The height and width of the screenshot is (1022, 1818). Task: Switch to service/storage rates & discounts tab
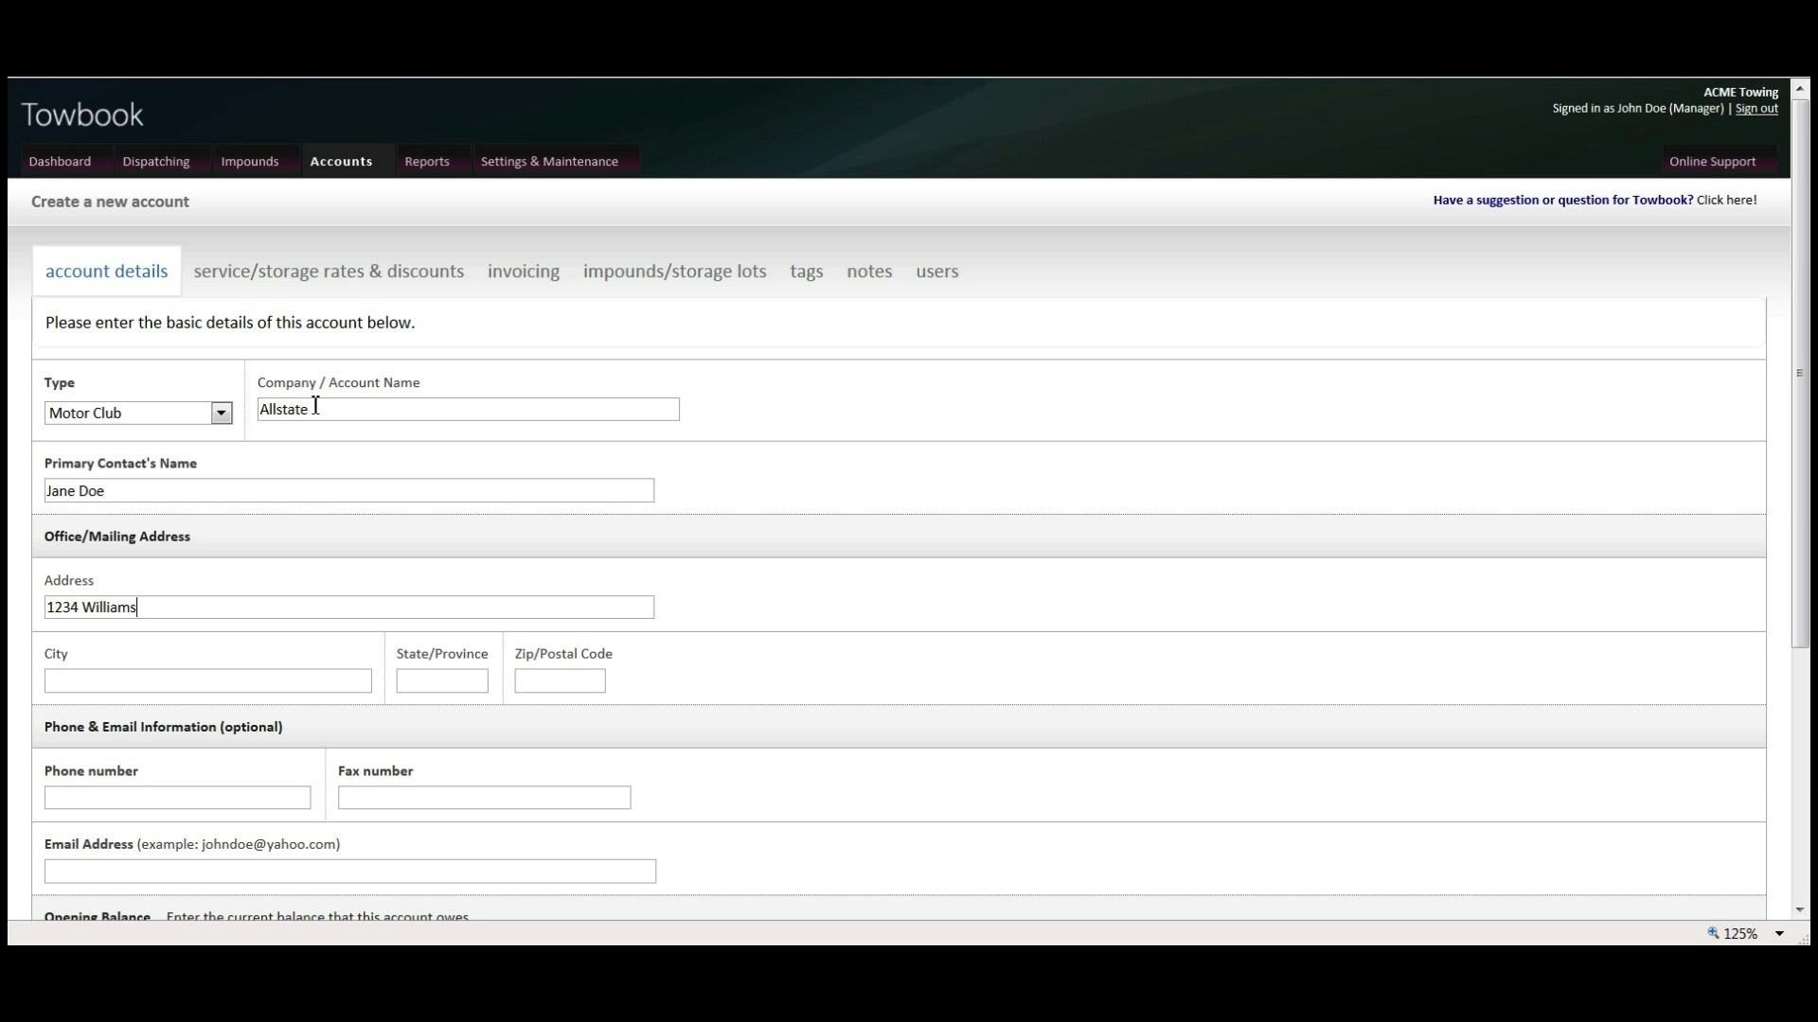[329, 272]
